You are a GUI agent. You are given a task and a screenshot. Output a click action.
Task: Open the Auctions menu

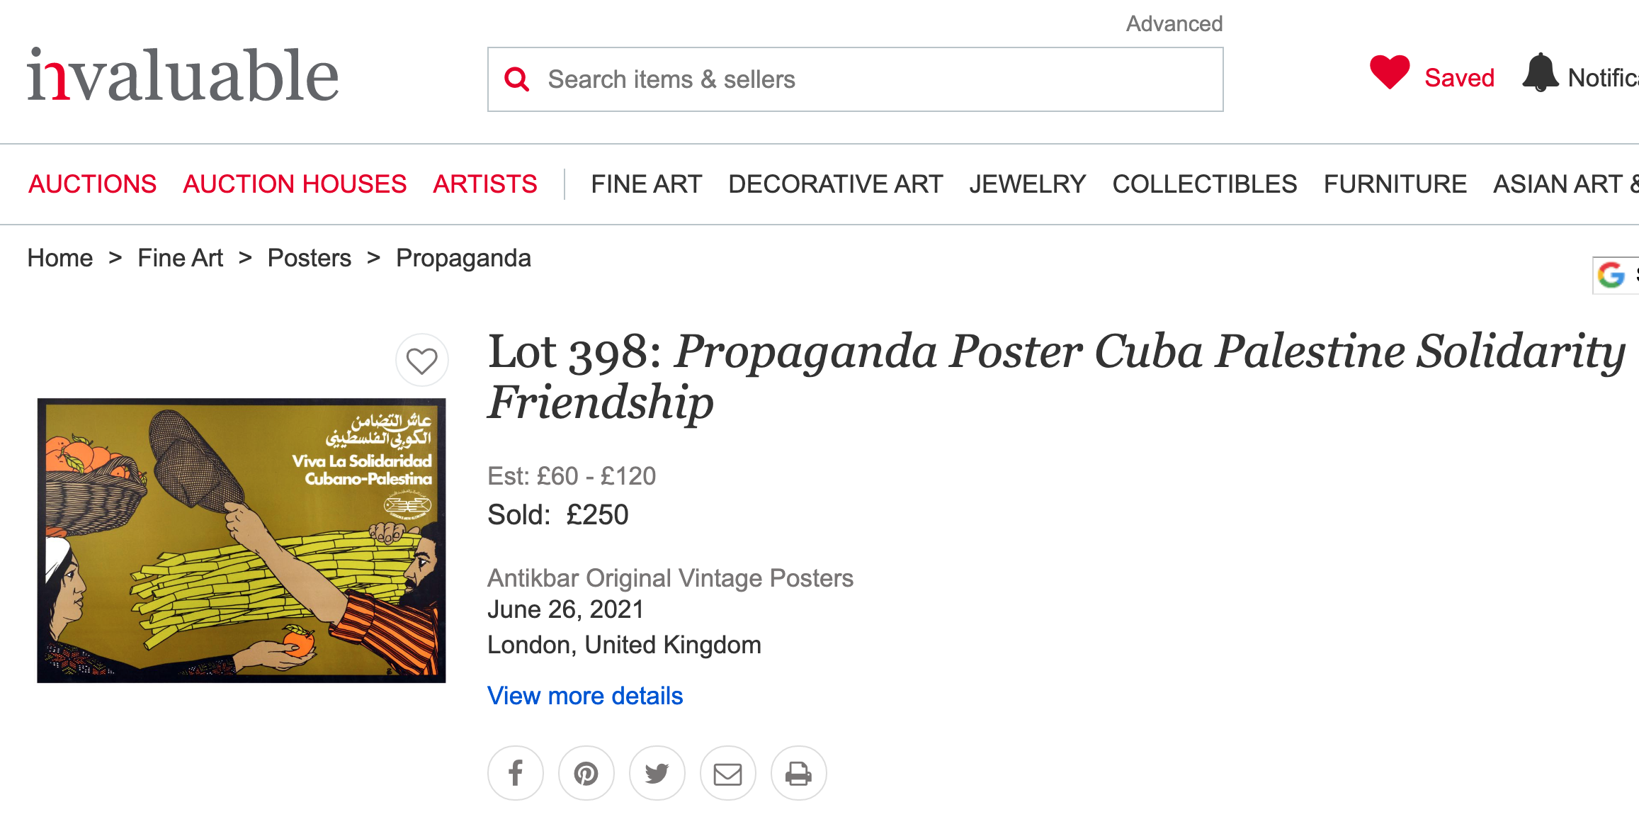[x=93, y=184]
